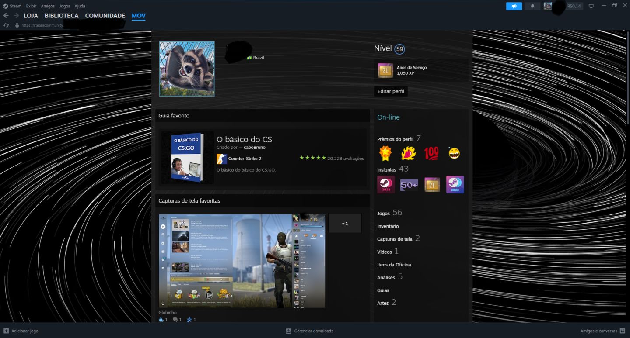Image resolution: width=630 pixels, height=338 pixels.
Task: Open the Jogos 56 profile link
Action: [x=389, y=213]
